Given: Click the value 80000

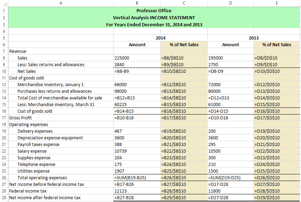Looking at the screenshot, I should pyautogui.click(x=230, y=91).
